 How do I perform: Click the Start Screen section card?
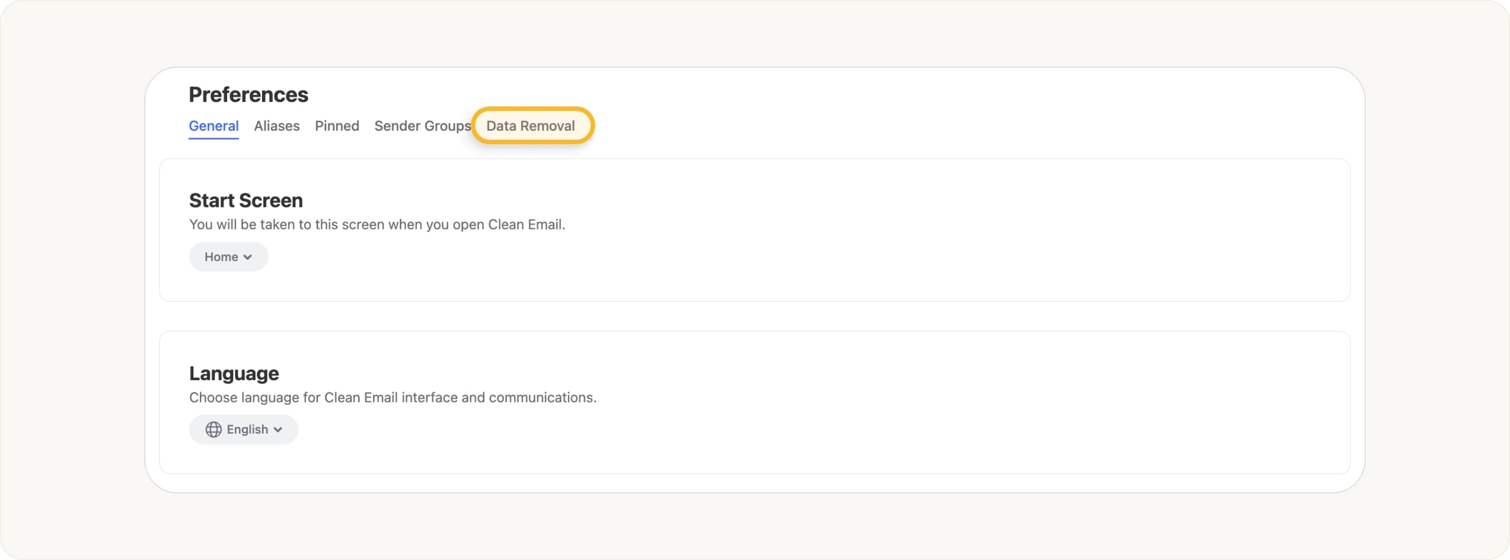click(x=754, y=230)
